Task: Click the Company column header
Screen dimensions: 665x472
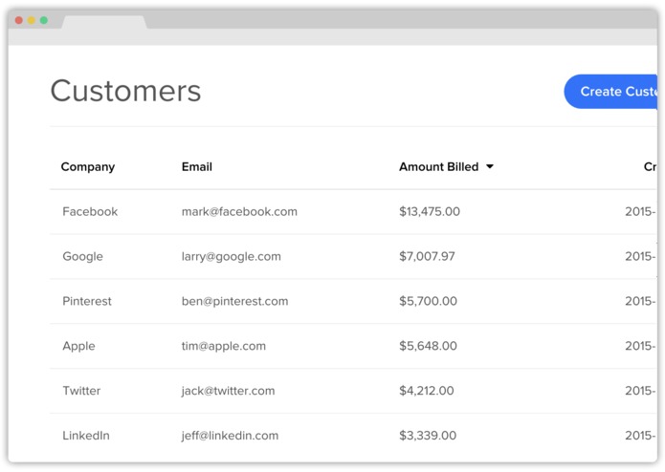Action: tap(88, 167)
